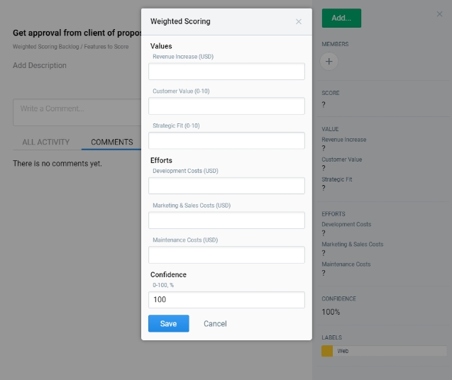The width and height of the screenshot is (452, 380).
Task: Click Add Description text
Action: pos(40,65)
